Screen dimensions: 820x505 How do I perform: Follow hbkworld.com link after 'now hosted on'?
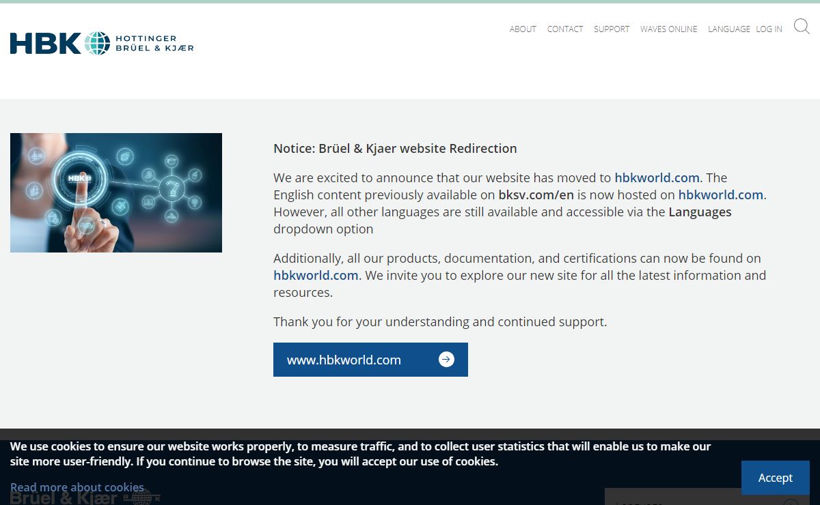click(x=721, y=195)
